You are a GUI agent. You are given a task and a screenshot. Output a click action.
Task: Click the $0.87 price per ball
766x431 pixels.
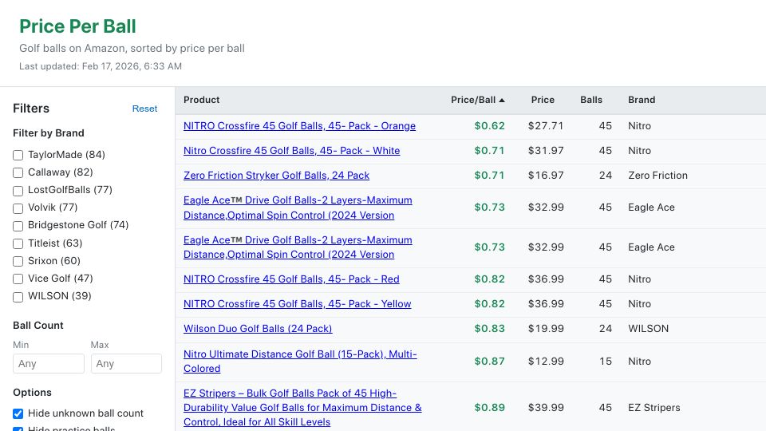tap(489, 361)
